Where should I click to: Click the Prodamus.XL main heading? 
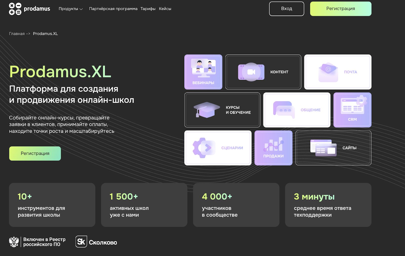click(x=60, y=72)
